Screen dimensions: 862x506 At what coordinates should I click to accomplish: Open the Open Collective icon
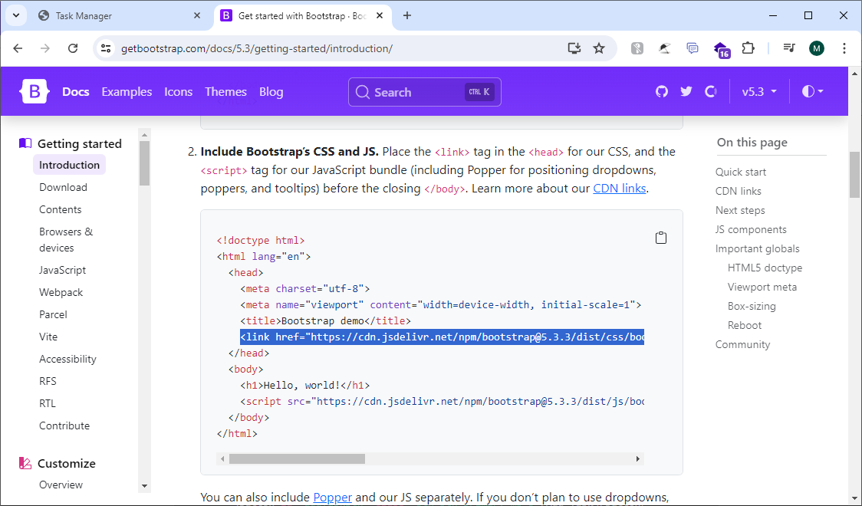click(711, 92)
